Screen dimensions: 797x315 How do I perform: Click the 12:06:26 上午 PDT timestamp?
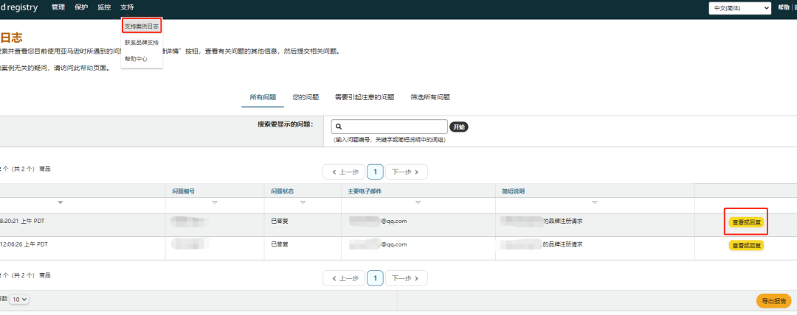pos(24,244)
